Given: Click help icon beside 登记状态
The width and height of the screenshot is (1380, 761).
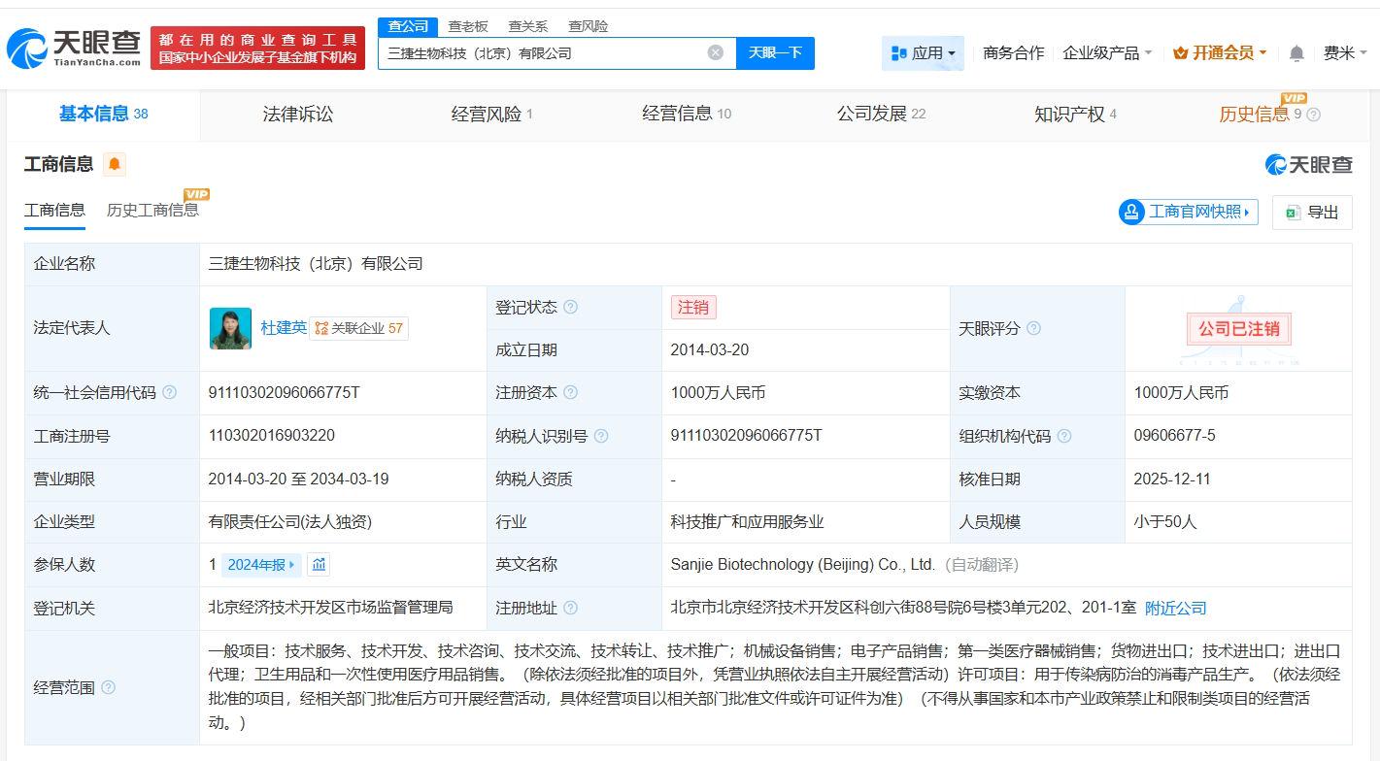Looking at the screenshot, I should pyautogui.click(x=571, y=308).
